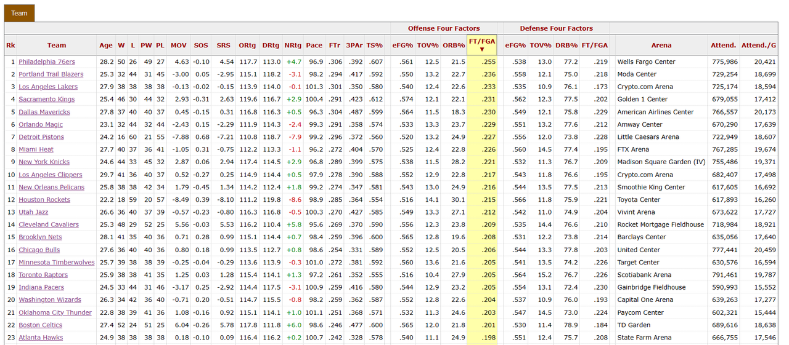Image resolution: width=789 pixels, height=345 pixels.
Task: Click the highlighted FT/FGA header with sort arrow
Action: click(x=481, y=45)
